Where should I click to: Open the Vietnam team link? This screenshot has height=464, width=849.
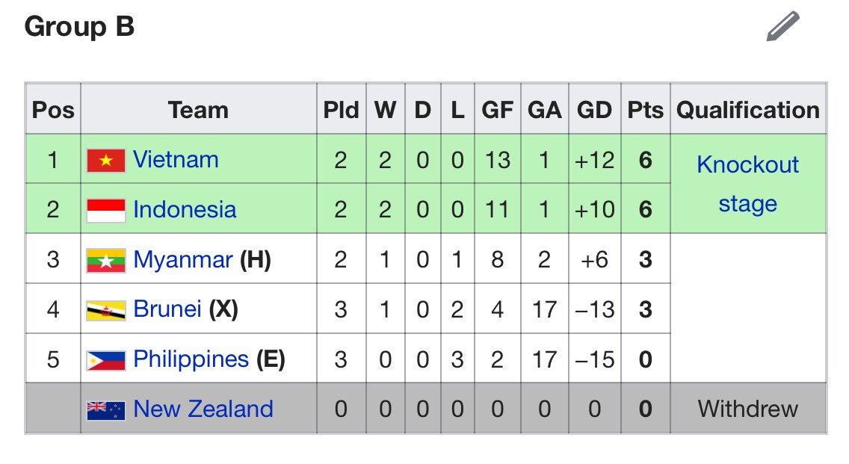point(176,160)
